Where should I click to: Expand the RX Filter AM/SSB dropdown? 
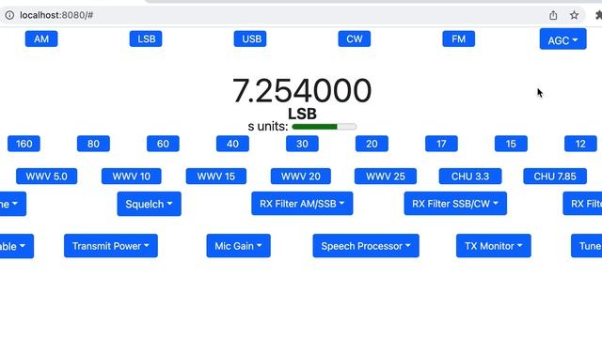302,204
